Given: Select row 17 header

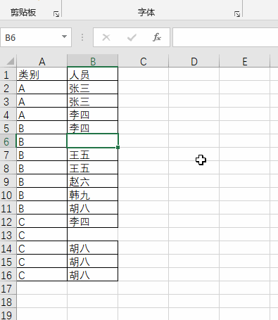Looking at the screenshot, I should click(x=8, y=288).
